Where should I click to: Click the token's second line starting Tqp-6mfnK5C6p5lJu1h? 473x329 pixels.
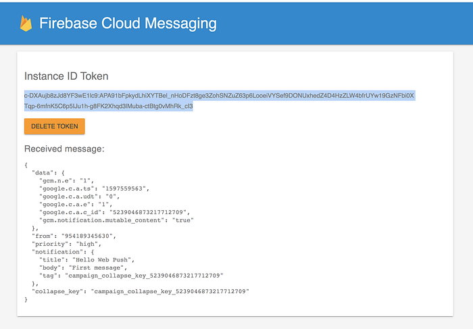pos(109,106)
